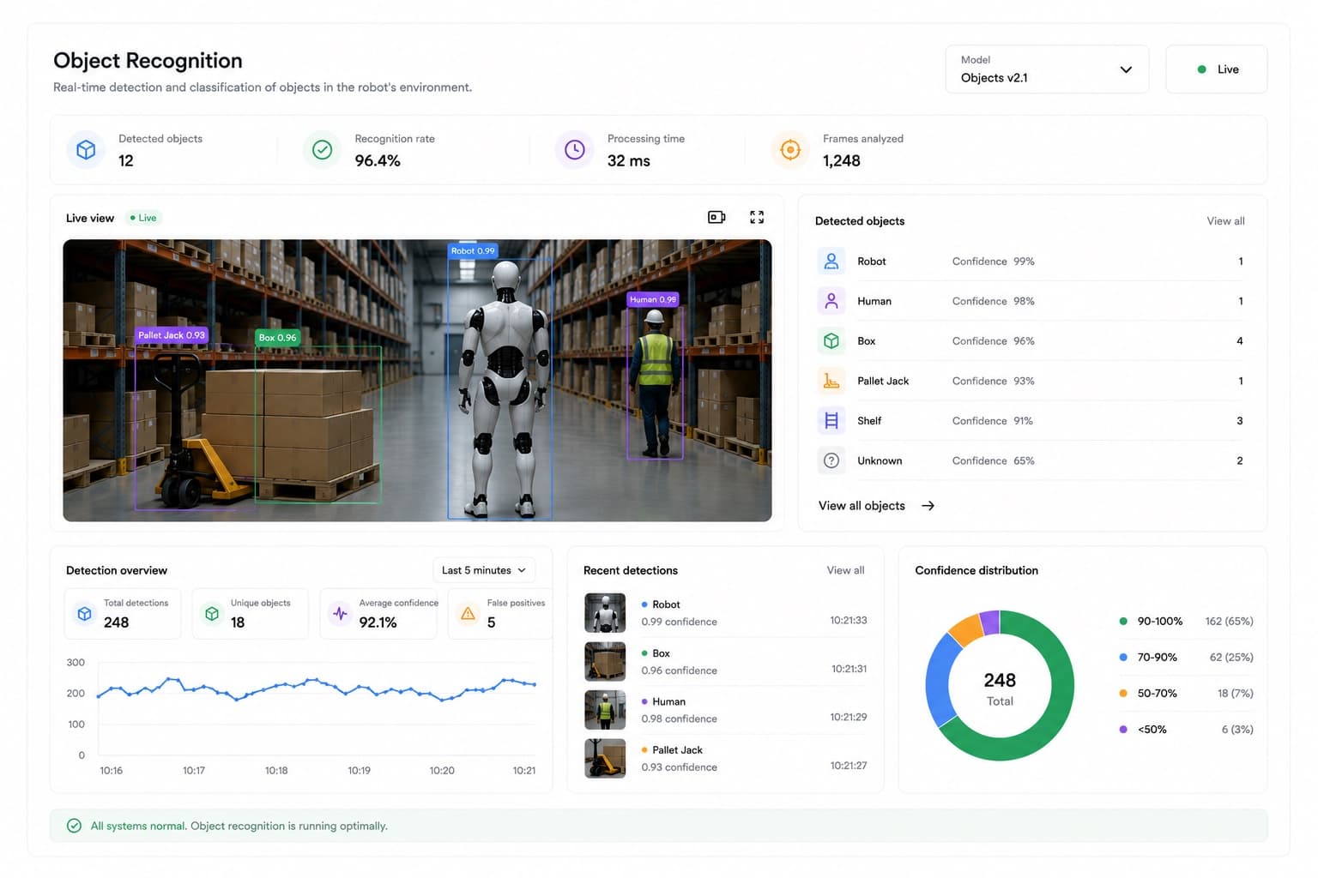This screenshot has height=878, width=1318.
Task: Click the Pallet Jack row icon
Action: click(831, 381)
